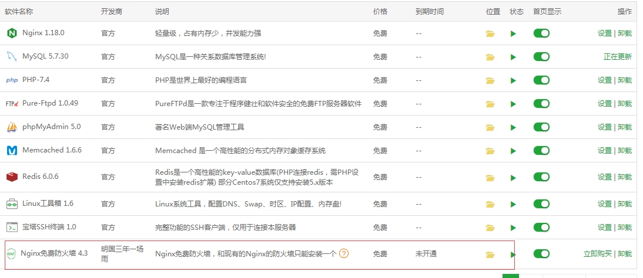Click the Linux工具箱 running status arrow
Image resolution: width=643 pixels, height=278 pixels.
pyautogui.click(x=513, y=204)
